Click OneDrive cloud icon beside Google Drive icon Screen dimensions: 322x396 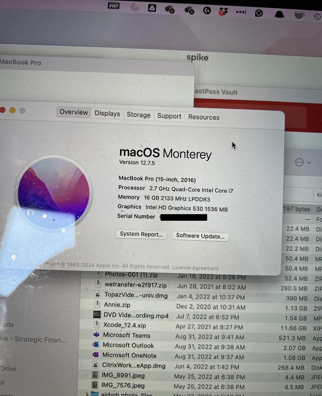pos(170,10)
